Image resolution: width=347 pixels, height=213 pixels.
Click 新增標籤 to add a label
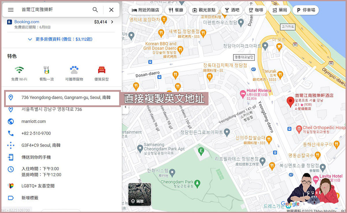[30, 198]
